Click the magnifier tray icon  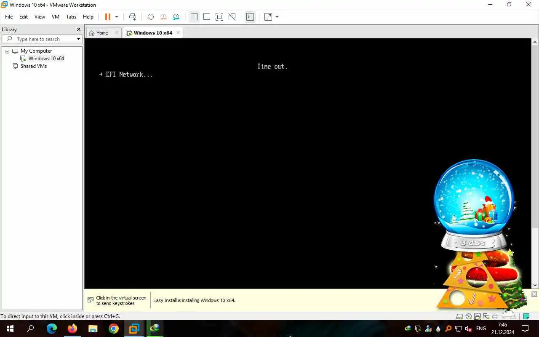448,329
